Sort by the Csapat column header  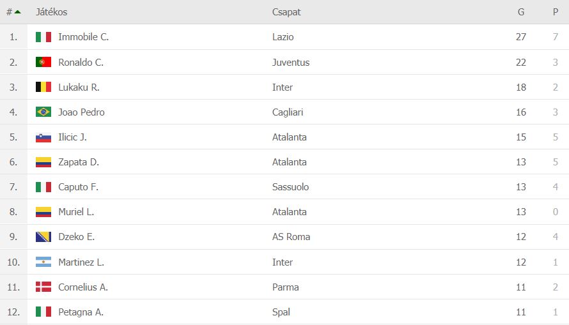[x=286, y=12]
